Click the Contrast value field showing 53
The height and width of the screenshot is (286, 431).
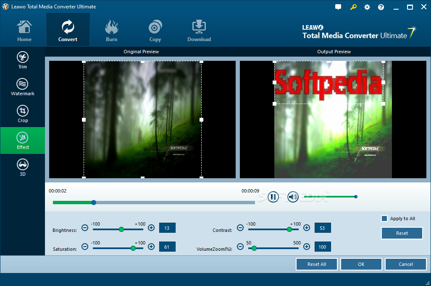click(x=323, y=228)
